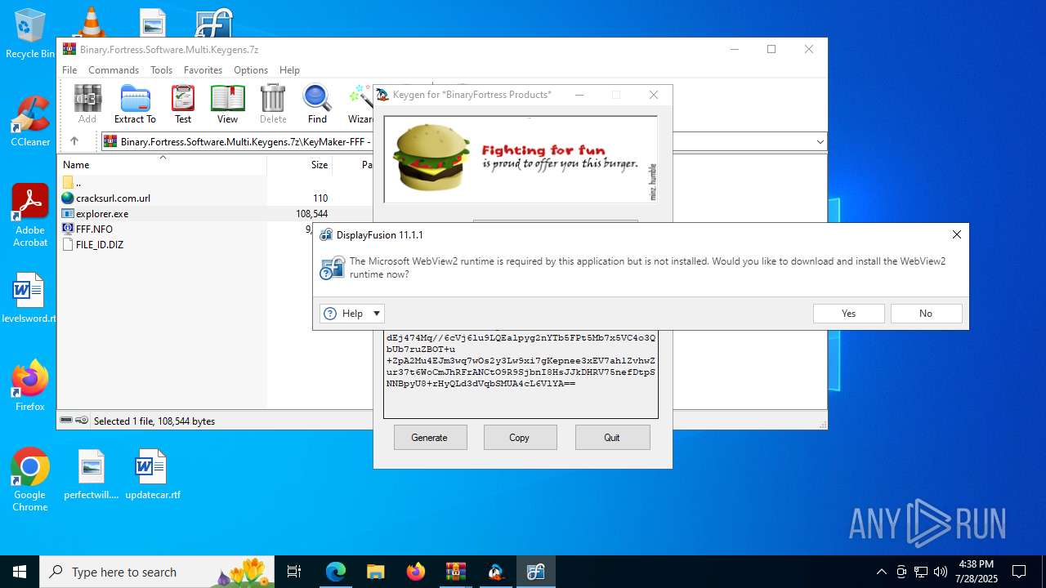Select explorer.exe in the archive list

pyautogui.click(x=102, y=213)
